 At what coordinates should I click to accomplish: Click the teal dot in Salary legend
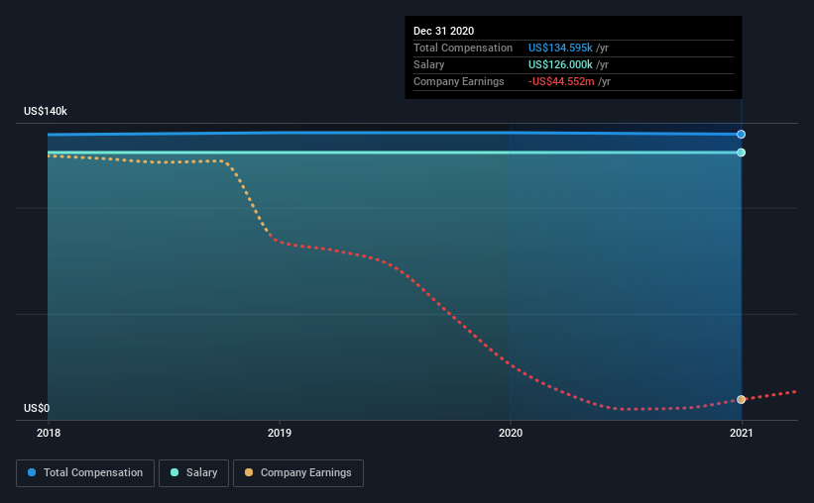174,472
